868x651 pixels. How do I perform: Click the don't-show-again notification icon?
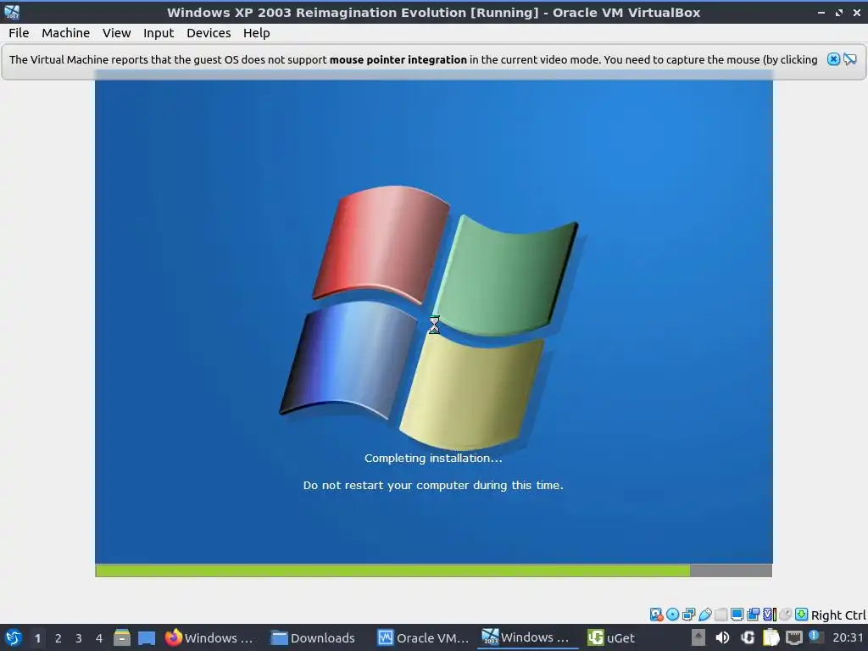point(850,59)
